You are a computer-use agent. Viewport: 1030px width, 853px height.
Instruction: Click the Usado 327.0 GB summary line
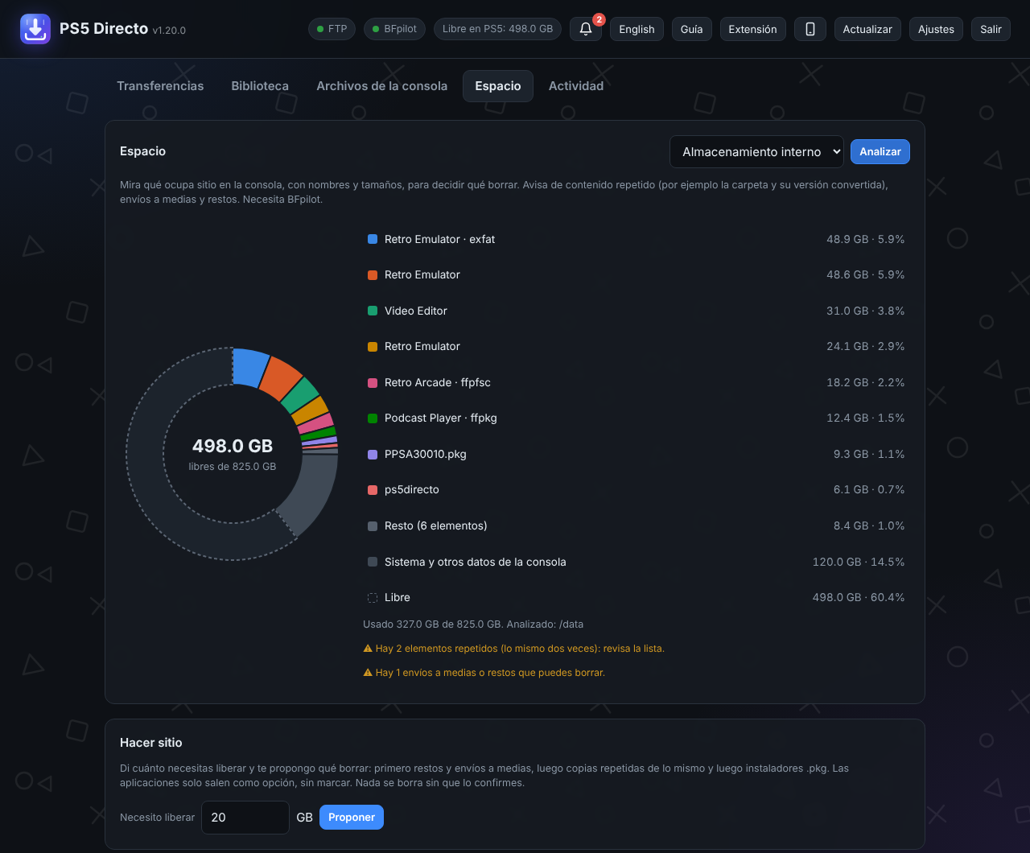(473, 624)
